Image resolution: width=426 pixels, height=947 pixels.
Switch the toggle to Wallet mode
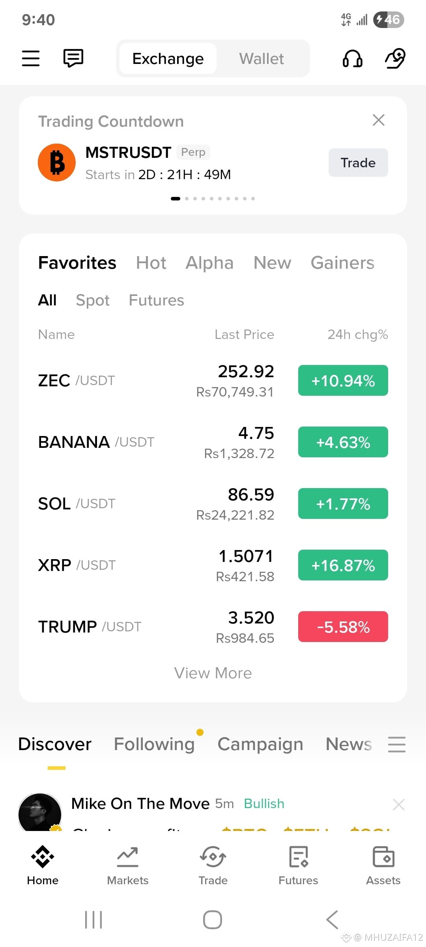tap(262, 58)
